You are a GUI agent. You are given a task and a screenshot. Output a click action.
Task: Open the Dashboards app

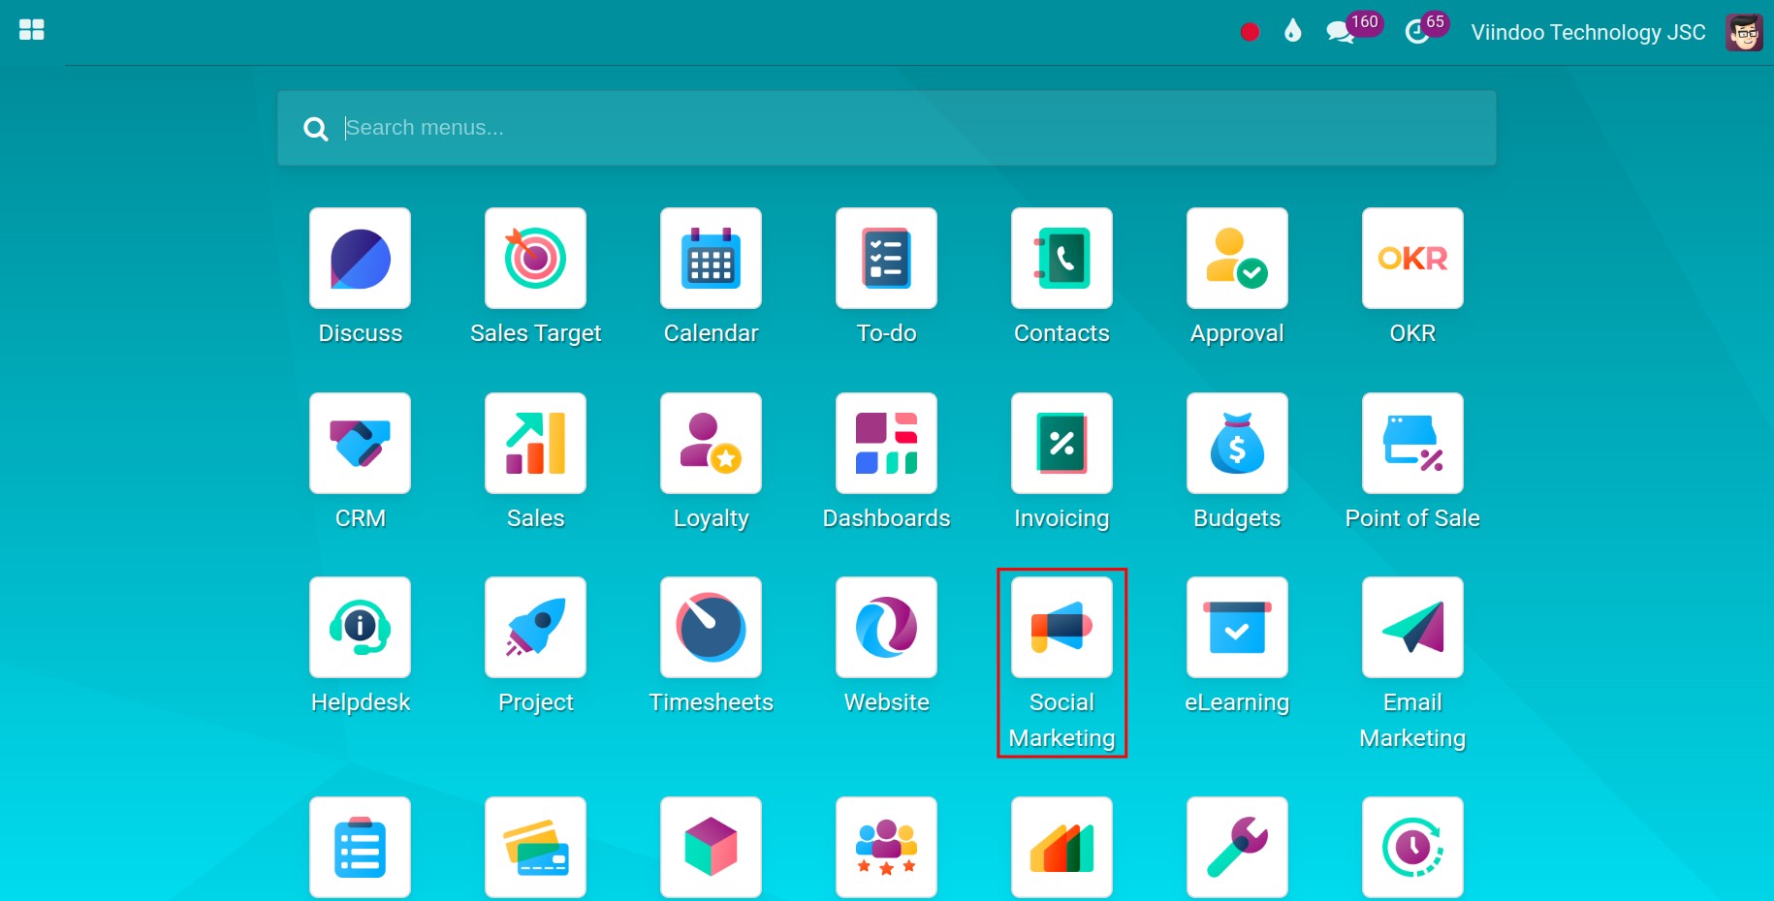[886, 443]
